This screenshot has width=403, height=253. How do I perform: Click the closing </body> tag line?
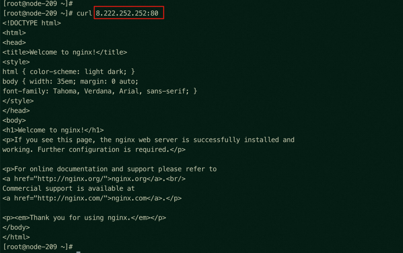(16, 228)
